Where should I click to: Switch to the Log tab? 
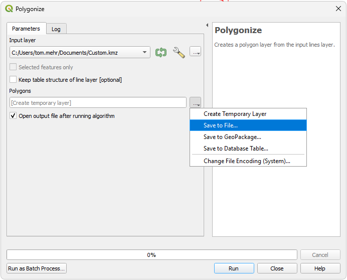click(x=56, y=29)
